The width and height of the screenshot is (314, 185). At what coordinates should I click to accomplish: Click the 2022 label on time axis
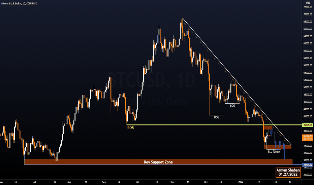241,182
